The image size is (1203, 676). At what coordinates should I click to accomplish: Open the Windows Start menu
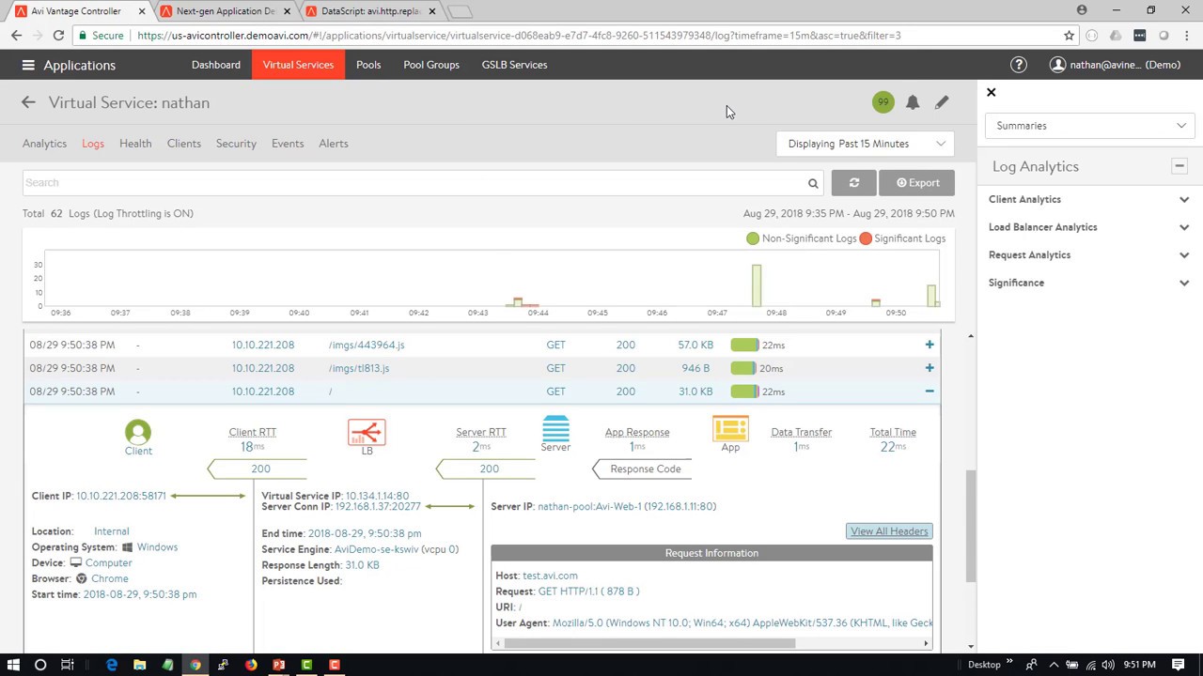[13, 665]
